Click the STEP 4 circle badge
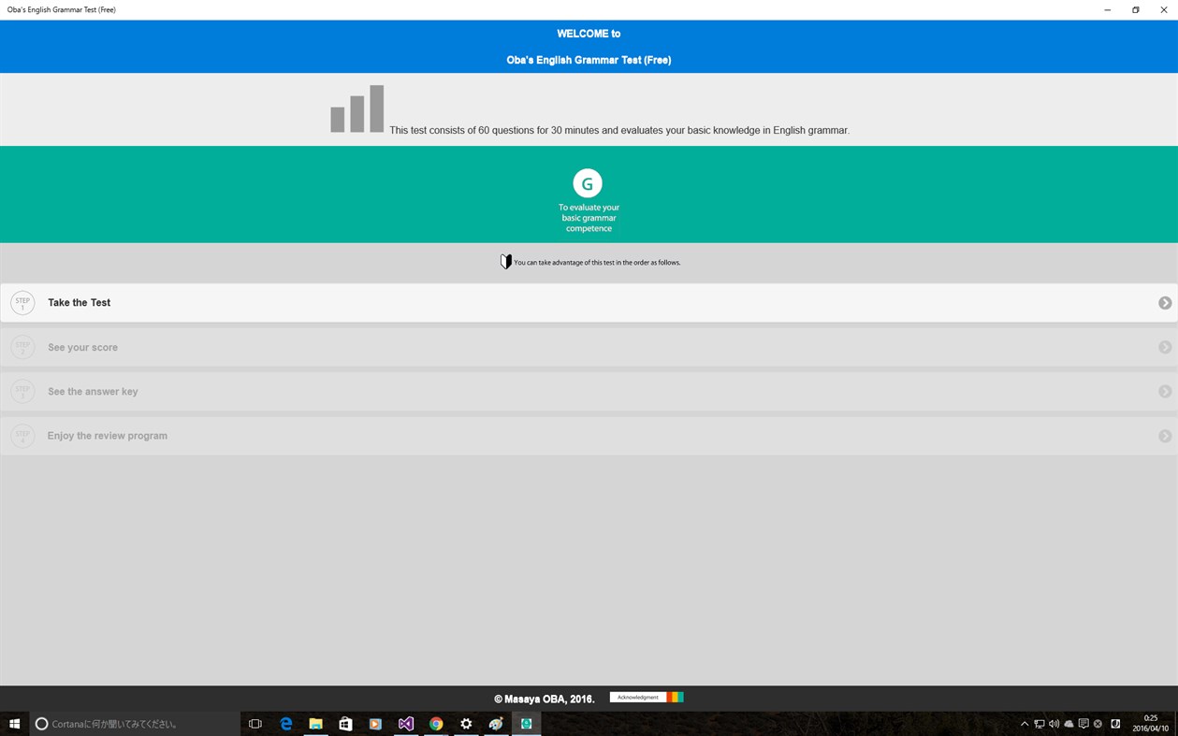The width and height of the screenshot is (1178, 736). [x=22, y=436]
